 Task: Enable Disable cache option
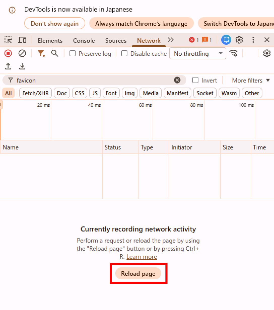click(x=124, y=53)
